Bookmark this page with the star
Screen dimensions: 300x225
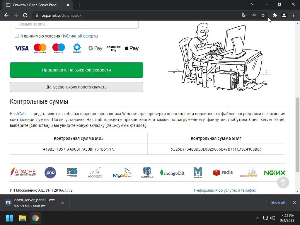[x=263, y=15]
